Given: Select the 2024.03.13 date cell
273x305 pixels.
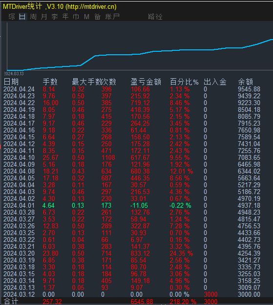Looking at the screenshot, I should (19, 287).
